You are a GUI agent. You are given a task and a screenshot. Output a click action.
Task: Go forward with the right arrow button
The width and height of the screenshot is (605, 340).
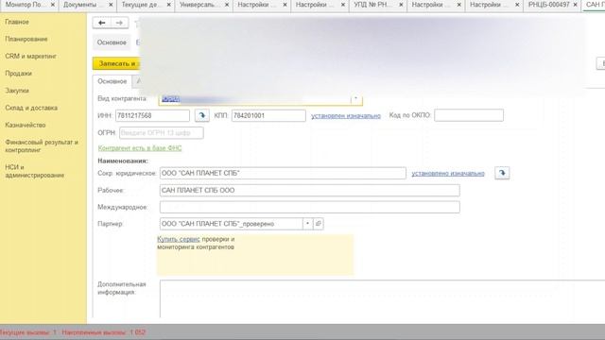pos(119,23)
